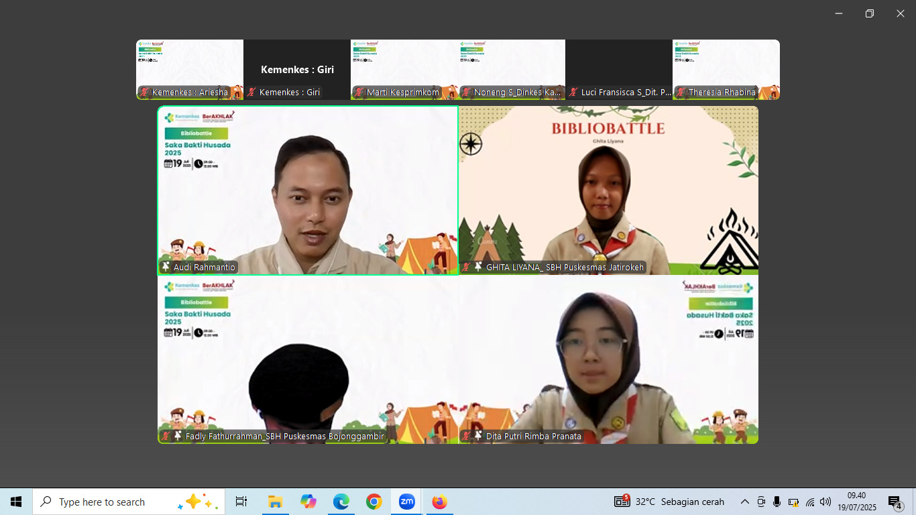
Task: Click the Copilot icon in taskbar
Action: [308, 502]
